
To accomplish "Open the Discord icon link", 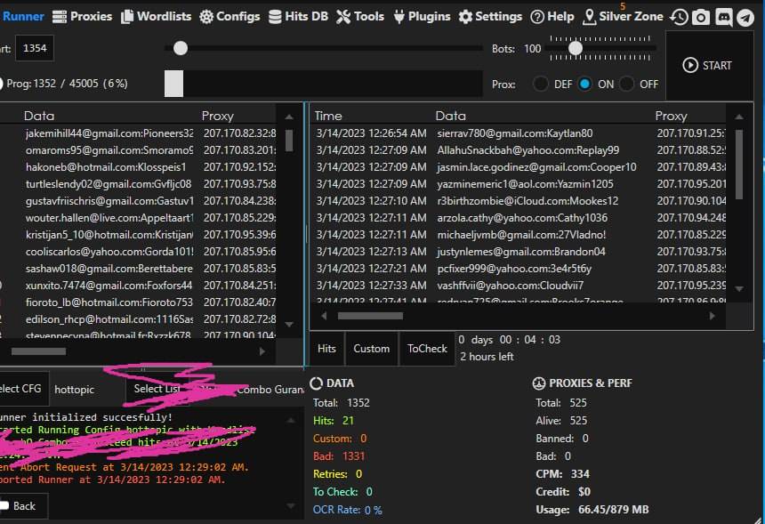I will [723, 18].
